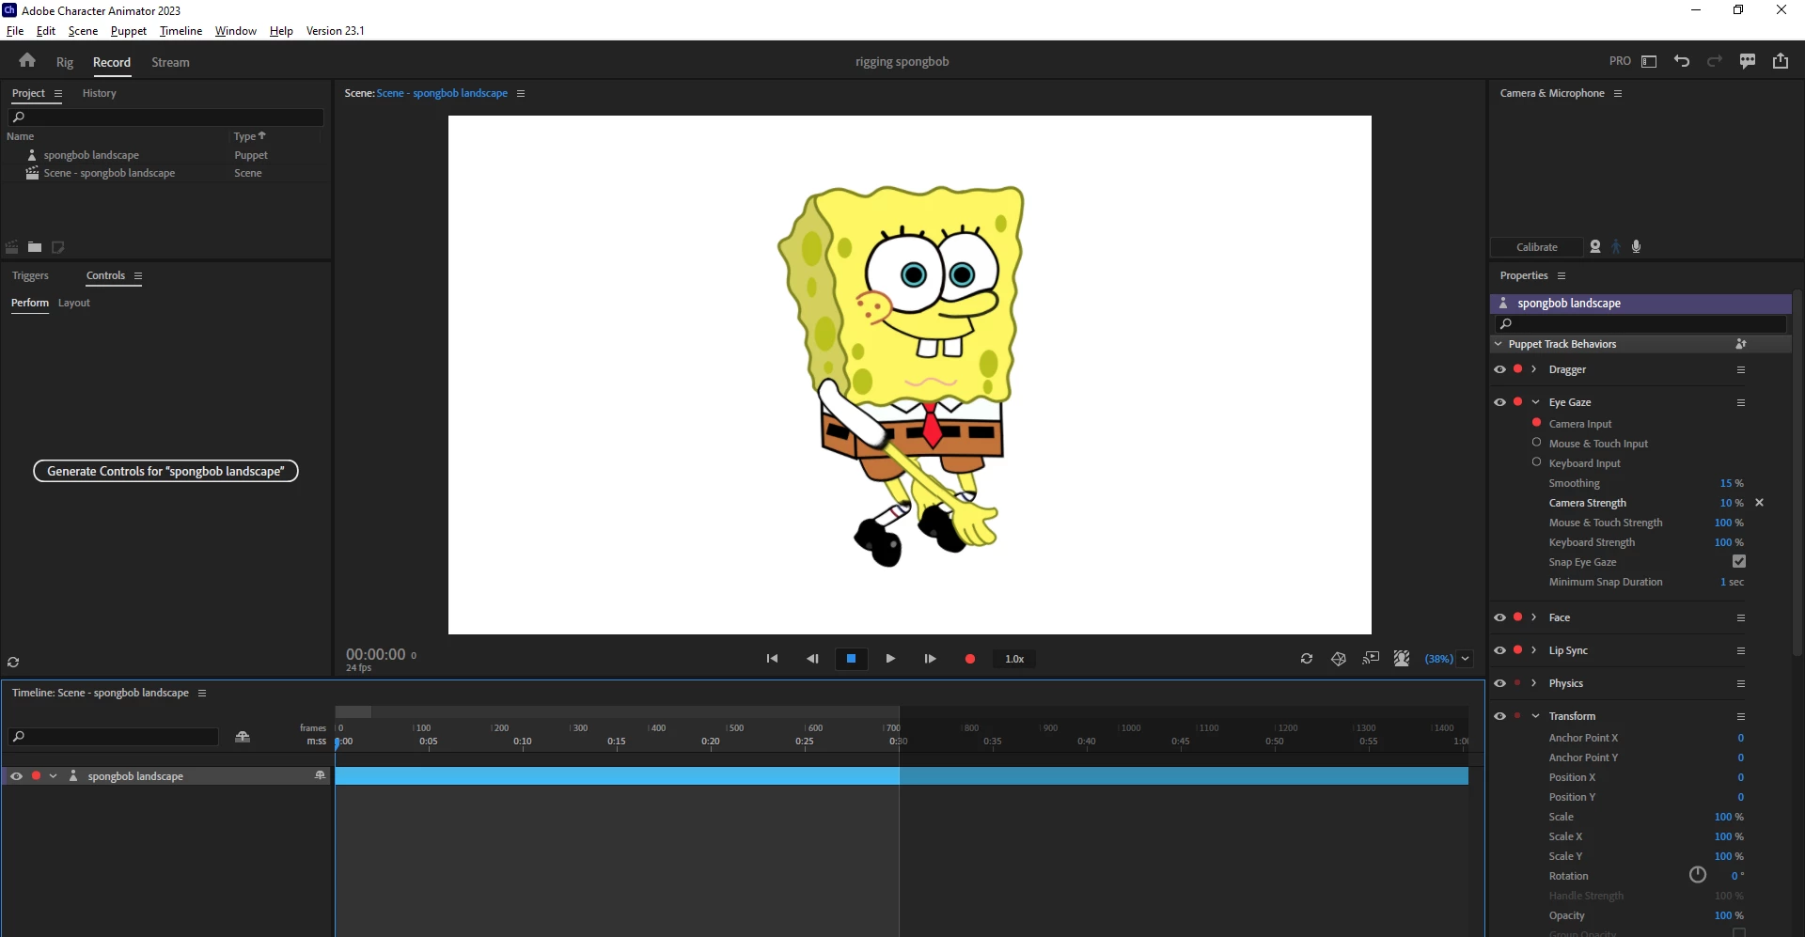Expand the Dragger behavior

1534,369
